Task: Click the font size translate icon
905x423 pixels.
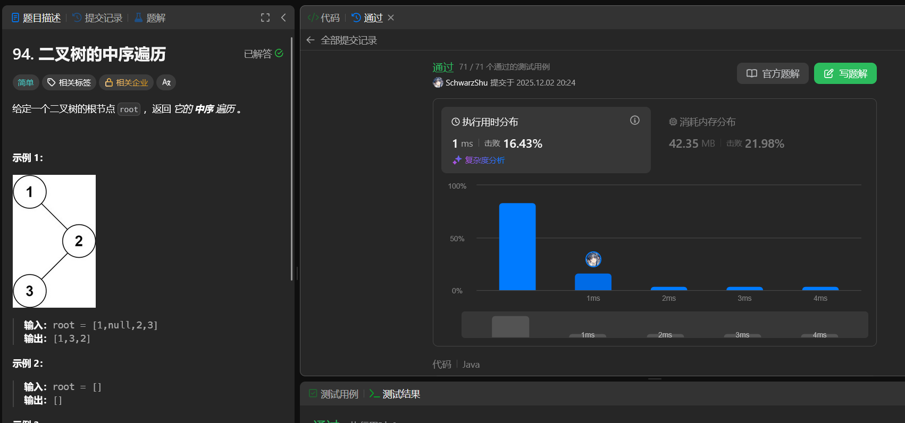Action: (166, 82)
